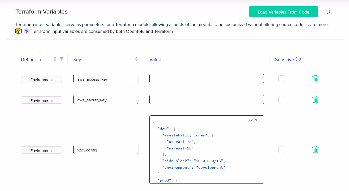Click the Key column header
This screenshot has width=349, height=191.
click(x=77, y=60)
